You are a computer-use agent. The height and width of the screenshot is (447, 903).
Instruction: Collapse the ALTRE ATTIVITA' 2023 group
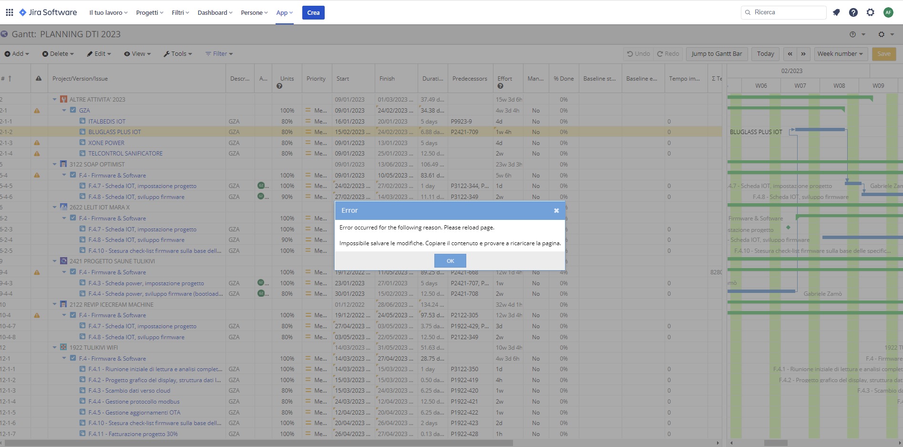(54, 99)
